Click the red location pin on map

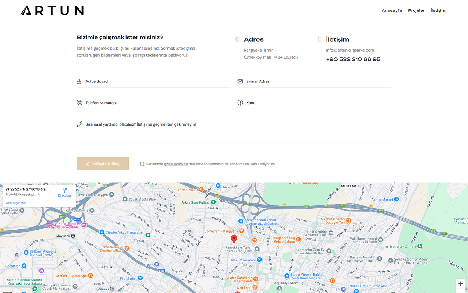coord(234,239)
